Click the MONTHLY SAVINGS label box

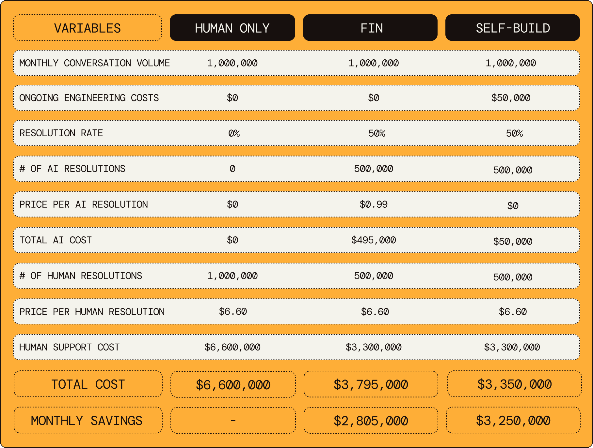(88, 420)
